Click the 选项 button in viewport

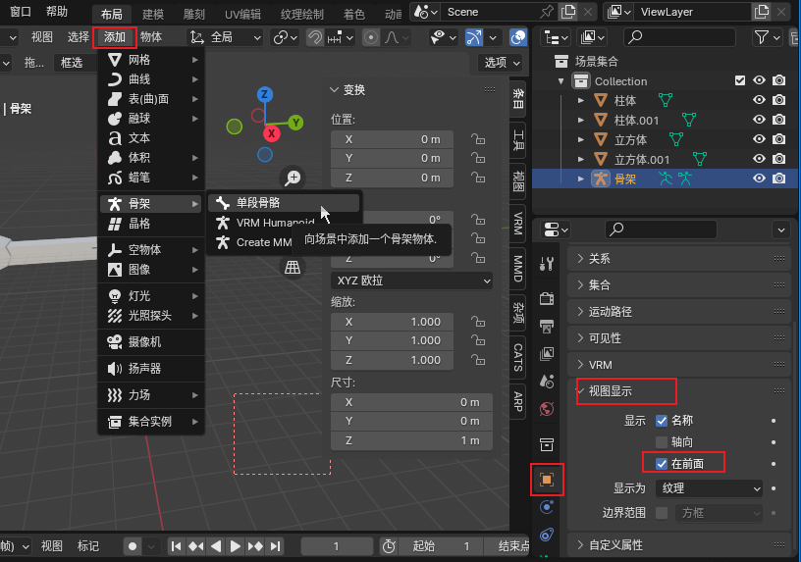(502, 63)
